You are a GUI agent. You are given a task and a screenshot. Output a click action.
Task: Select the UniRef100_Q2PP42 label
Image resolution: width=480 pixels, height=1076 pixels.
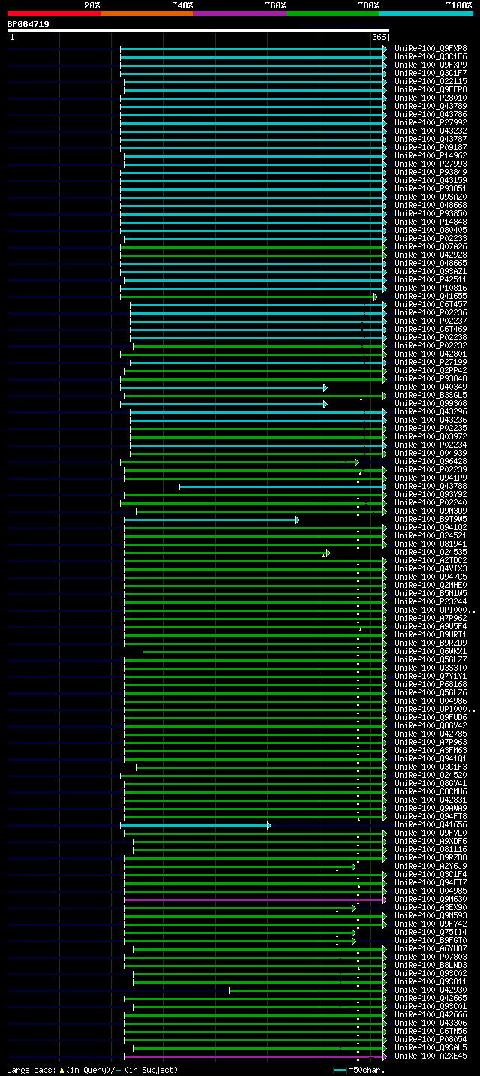(x=430, y=371)
